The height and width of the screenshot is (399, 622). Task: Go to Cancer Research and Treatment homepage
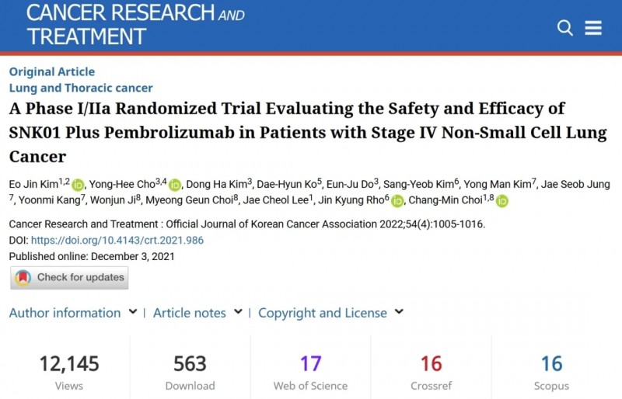point(135,24)
